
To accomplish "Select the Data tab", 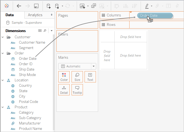I will (10, 15).
